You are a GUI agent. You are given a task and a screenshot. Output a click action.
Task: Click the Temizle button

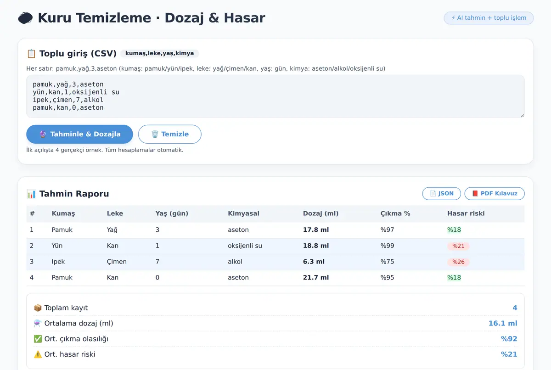[170, 134]
